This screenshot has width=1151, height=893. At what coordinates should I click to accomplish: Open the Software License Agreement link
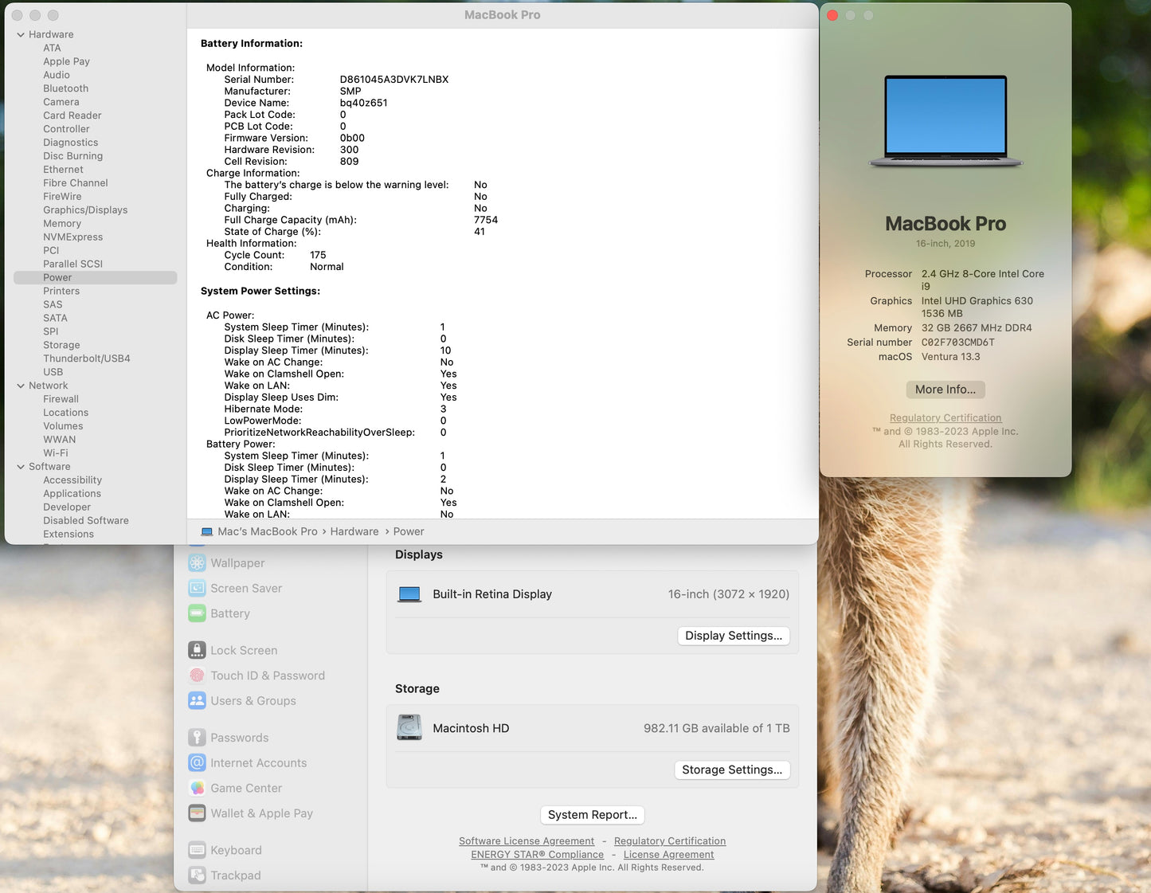click(527, 840)
